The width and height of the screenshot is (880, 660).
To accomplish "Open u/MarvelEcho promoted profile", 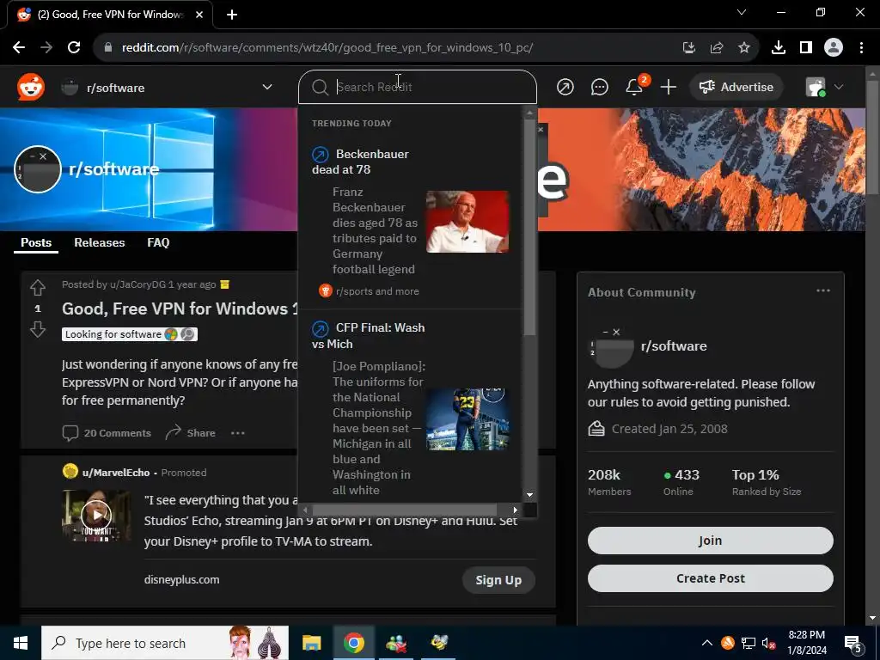I will click(x=116, y=473).
